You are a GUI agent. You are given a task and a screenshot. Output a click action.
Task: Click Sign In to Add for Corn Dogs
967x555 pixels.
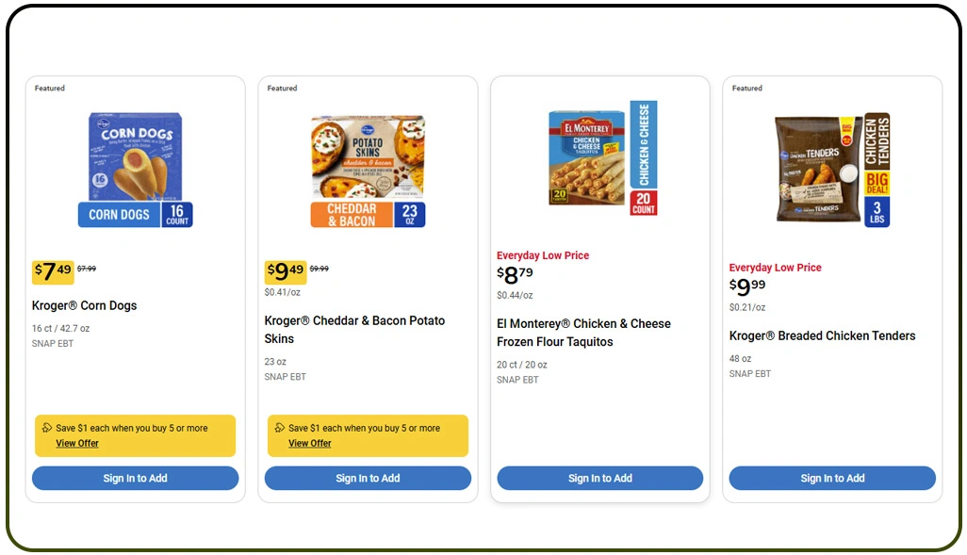tap(135, 478)
